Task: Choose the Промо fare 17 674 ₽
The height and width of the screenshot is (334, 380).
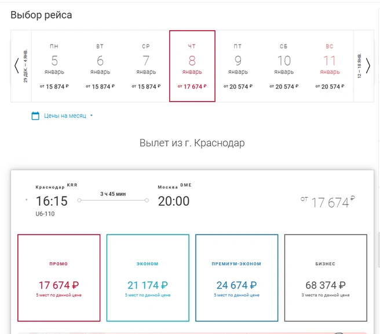Action: tap(59, 278)
